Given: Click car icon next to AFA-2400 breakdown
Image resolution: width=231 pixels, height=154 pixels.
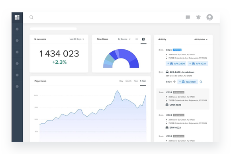Looking at the screenshot, I should [x=167, y=72].
